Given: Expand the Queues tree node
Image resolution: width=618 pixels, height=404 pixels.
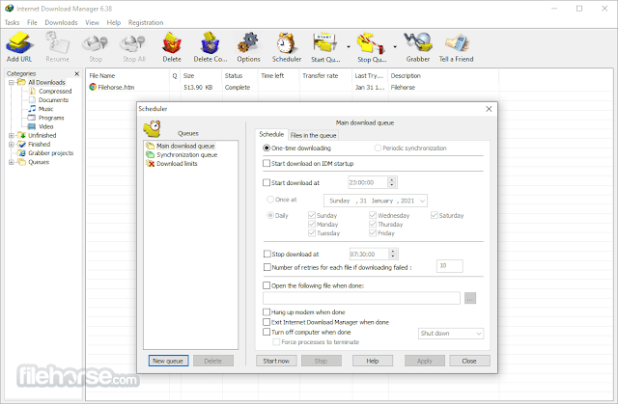Looking at the screenshot, I should [x=12, y=162].
